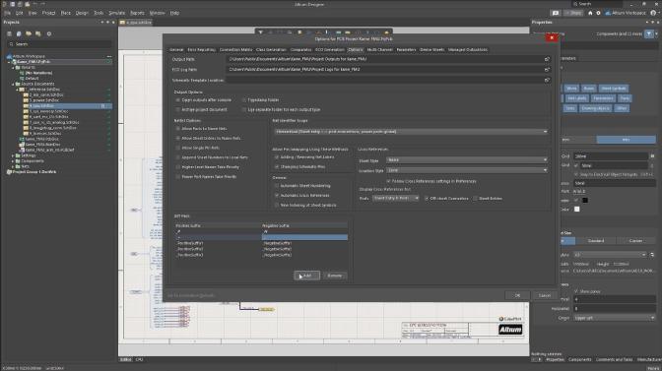Toggle Automatic Sheet Numbering checkbox
This screenshot has width=662, height=371.
(277, 186)
